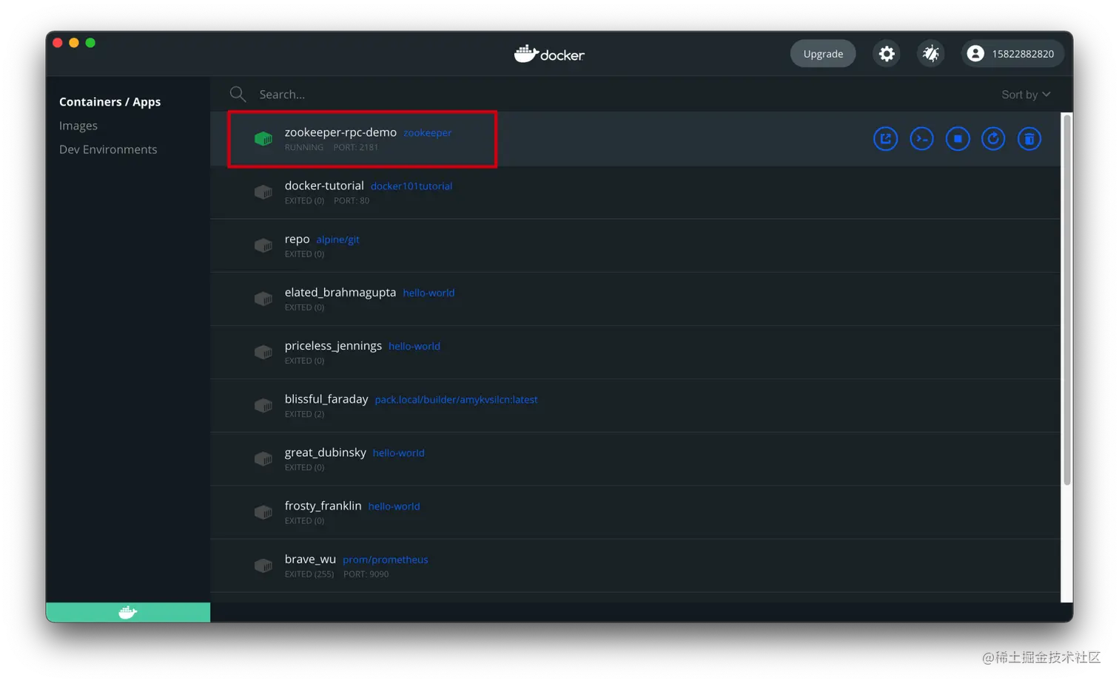This screenshot has height=683, width=1119.
Task: Open the prom/prometheus image link
Action: tap(385, 560)
